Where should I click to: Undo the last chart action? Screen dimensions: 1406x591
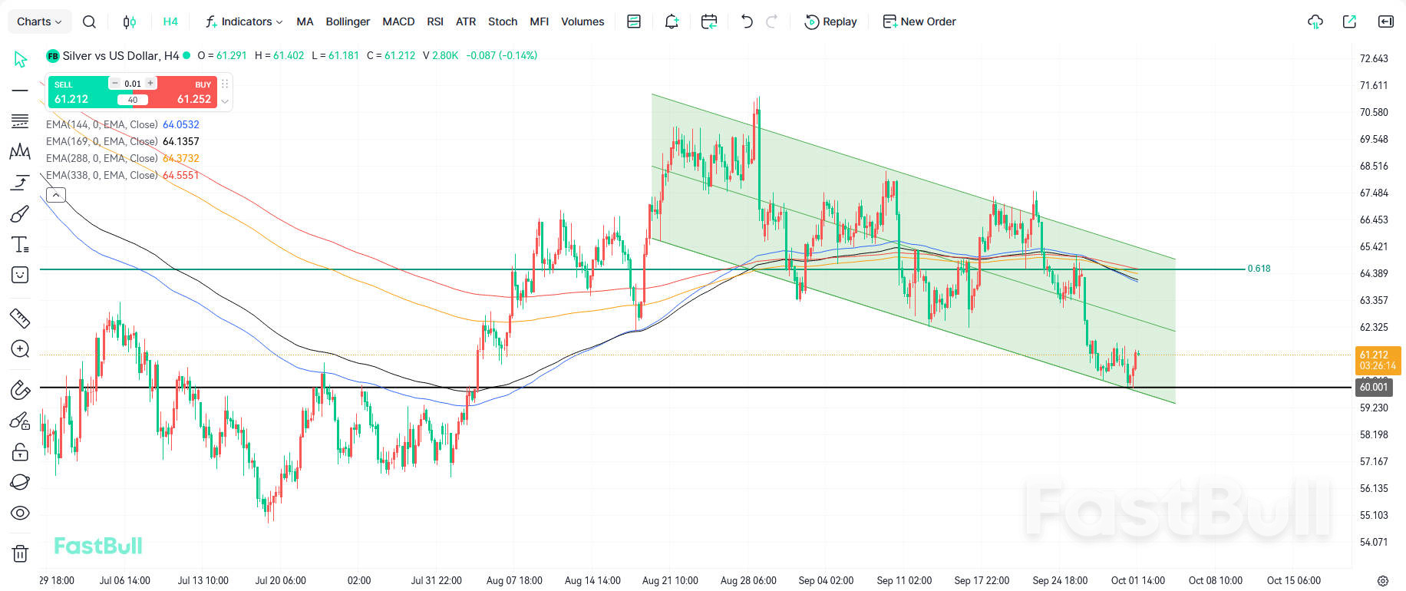pos(747,21)
